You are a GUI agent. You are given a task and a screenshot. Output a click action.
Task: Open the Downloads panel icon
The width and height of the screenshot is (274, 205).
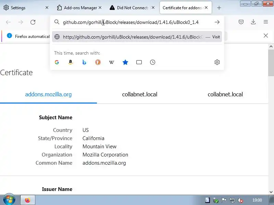[x=253, y=22]
